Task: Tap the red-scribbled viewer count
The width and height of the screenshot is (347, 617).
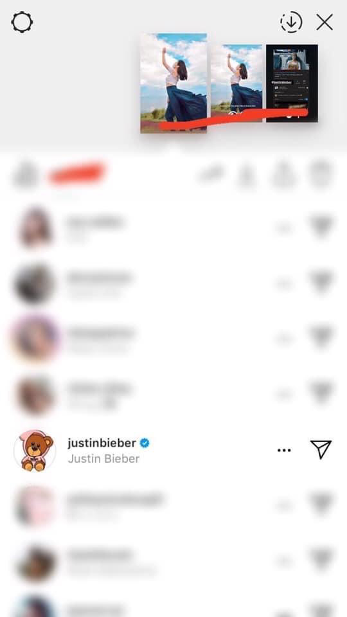Action: [x=77, y=174]
